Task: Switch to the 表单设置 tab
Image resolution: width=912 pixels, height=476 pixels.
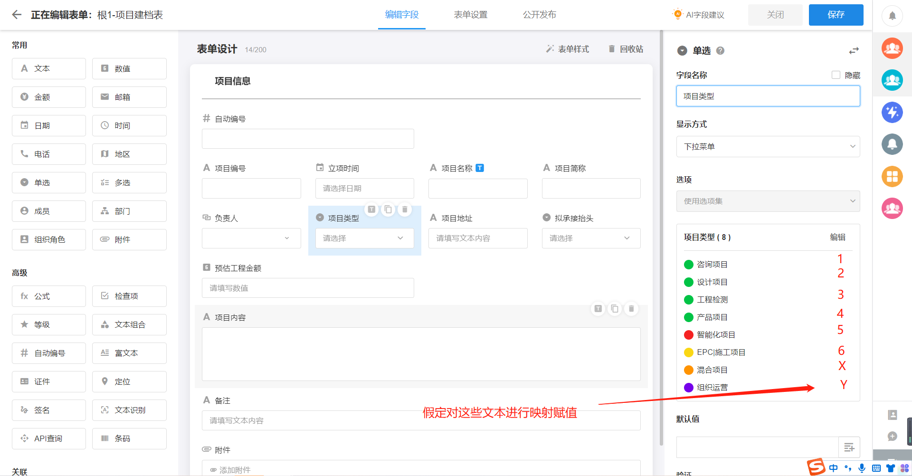Action: tap(470, 15)
